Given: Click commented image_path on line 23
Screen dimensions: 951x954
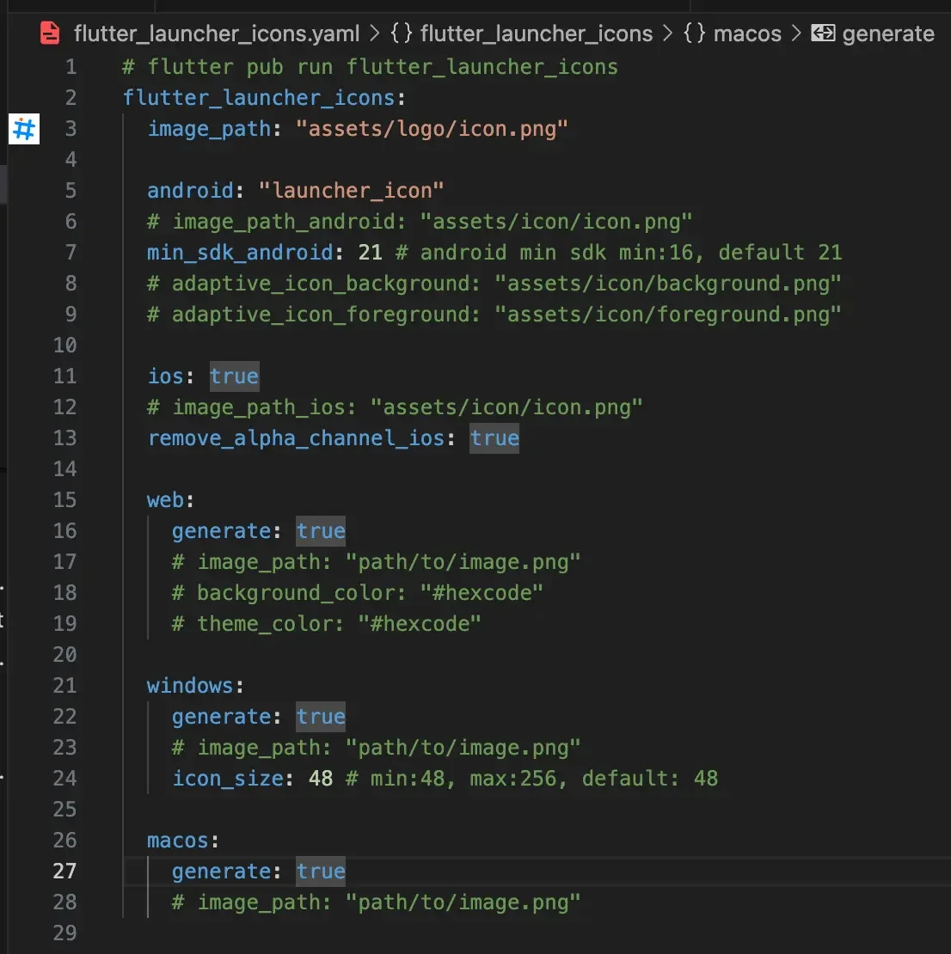Looking at the screenshot, I should pos(377,748).
